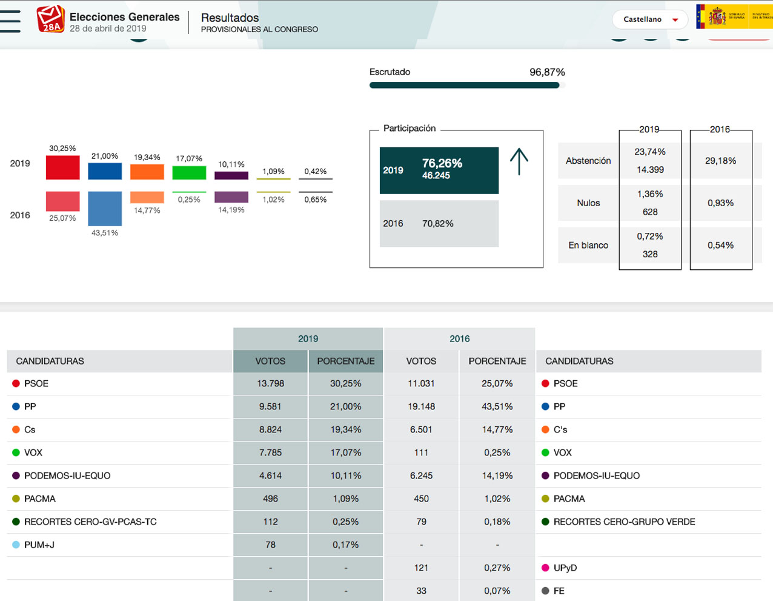Image resolution: width=773 pixels, height=601 pixels.
Task: Click the 2019 PORCENTAJE column header
Action: (x=346, y=361)
